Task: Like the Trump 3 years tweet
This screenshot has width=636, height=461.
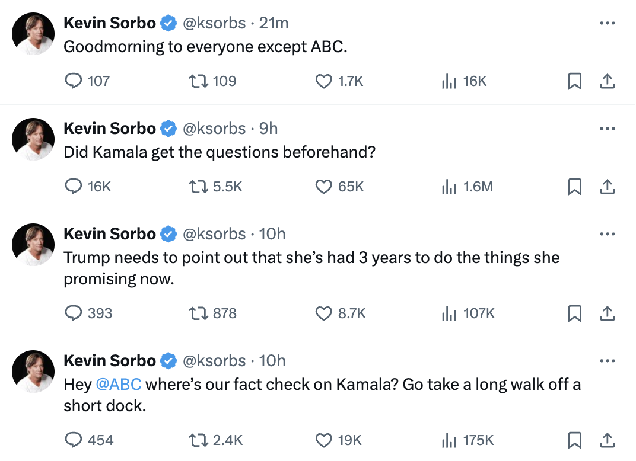Action: 323,313
